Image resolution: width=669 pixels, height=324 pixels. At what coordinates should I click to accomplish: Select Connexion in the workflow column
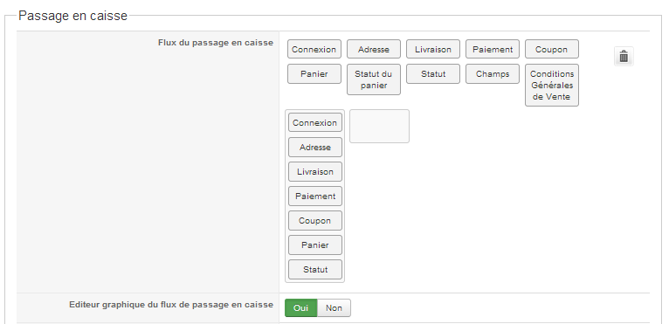click(x=315, y=122)
